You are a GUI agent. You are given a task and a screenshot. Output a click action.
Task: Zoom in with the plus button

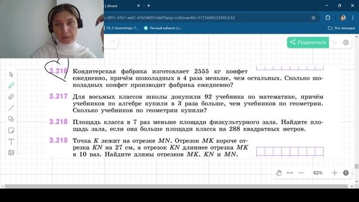tap(334, 173)
